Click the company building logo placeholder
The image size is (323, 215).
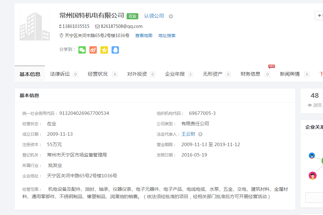point(35,26)
